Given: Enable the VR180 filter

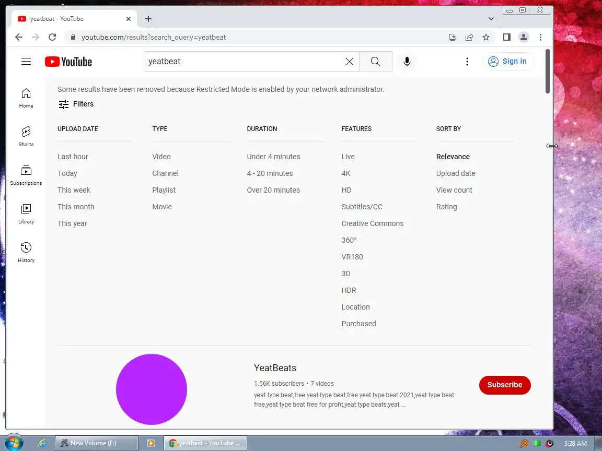Looking at the screenshot, I should coord(352,257).
